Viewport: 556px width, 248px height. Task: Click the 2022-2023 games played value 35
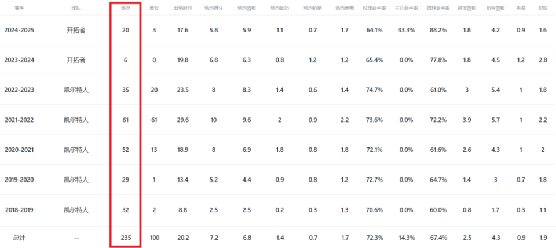click(126, 90)
